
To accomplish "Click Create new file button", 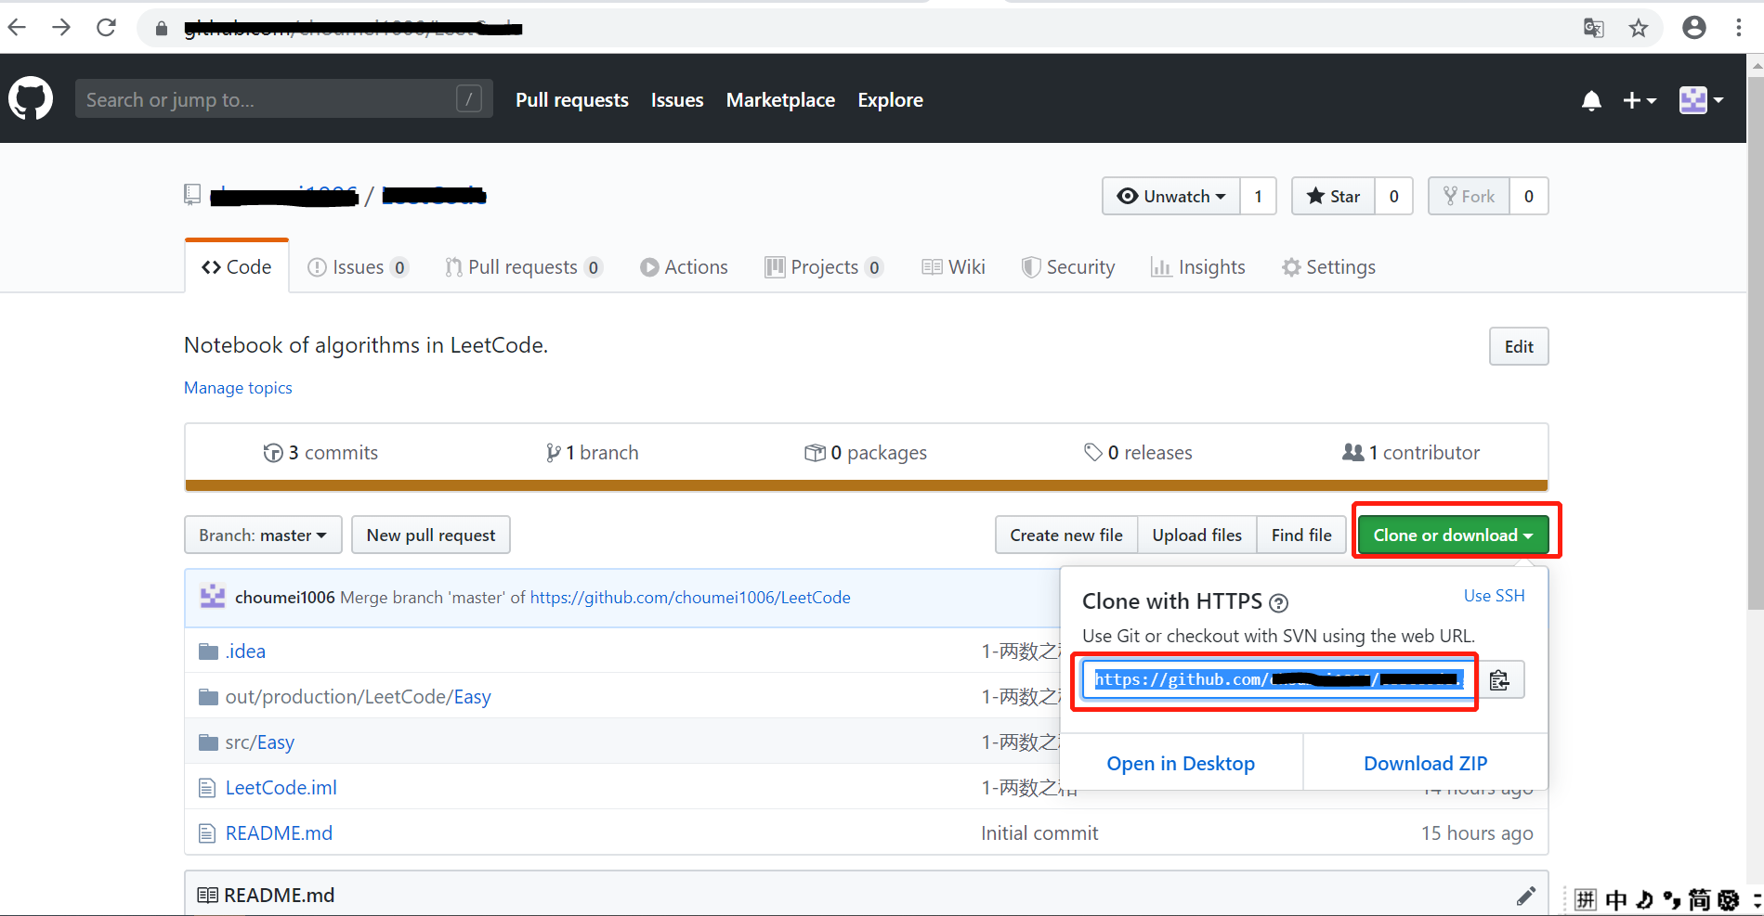I will (x=1066, y=535).
